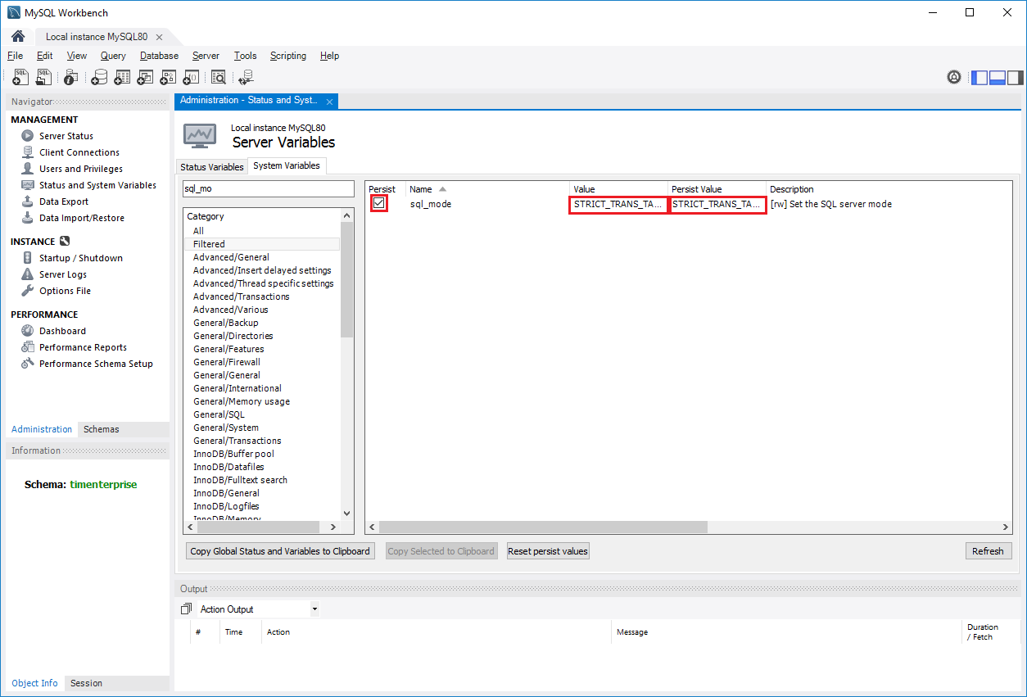Viewport: 1027px width, 697px height.
Task: Click Reset persist values button
Action: 548,551
